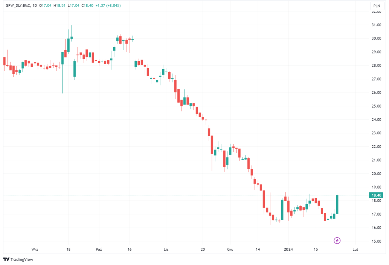Click the purple lightning event icon
This screenshot has height=265, width=389.
click(x=337, y=240)
